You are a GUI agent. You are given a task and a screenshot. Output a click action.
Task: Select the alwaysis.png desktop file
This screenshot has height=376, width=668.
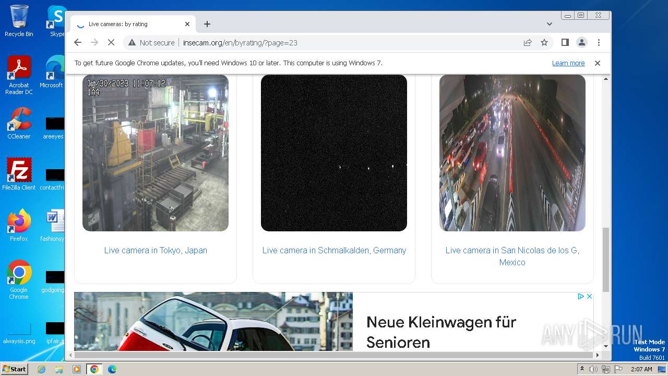pos(19,333)
